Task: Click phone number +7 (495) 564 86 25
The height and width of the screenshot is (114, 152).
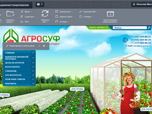Action: tap(141, 43)
